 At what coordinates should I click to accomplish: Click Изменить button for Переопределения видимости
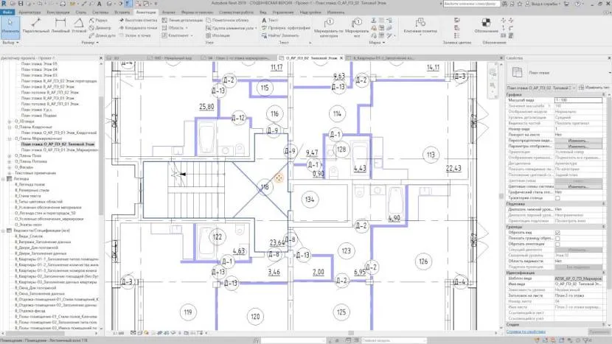click(x=577, y=140)
